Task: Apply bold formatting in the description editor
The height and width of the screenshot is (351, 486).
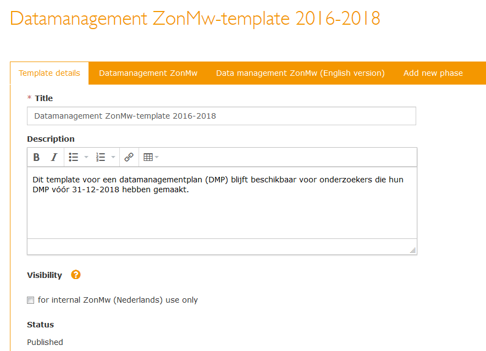Action: pyautogui.click(x=36, y=157)
